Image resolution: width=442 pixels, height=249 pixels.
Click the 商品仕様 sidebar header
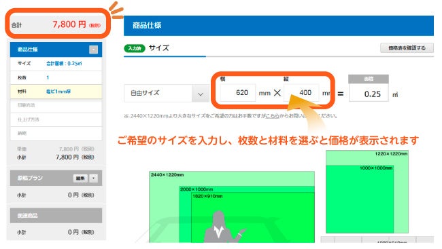(x=56, y=50)
